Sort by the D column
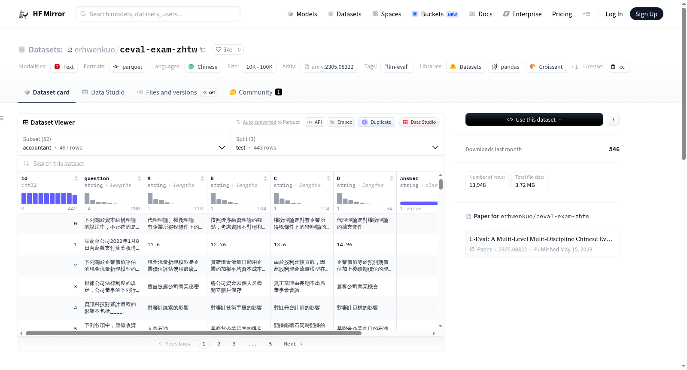 (x=392, y=178)
